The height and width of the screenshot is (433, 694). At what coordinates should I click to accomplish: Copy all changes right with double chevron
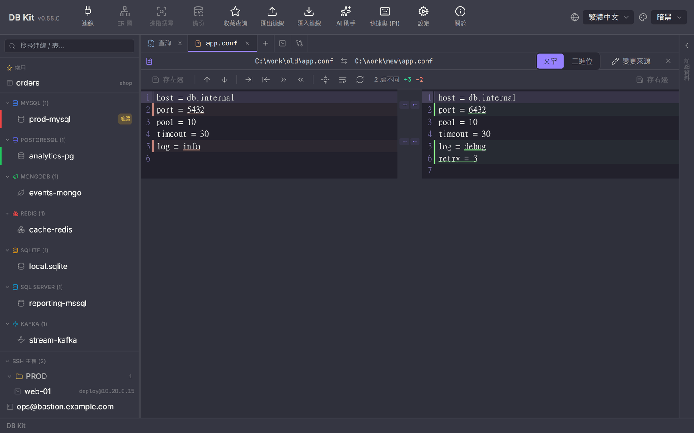(x=283, y=80)
